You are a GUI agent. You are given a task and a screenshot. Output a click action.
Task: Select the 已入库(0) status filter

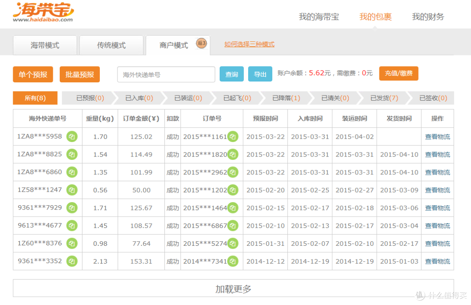pos(139,98)
